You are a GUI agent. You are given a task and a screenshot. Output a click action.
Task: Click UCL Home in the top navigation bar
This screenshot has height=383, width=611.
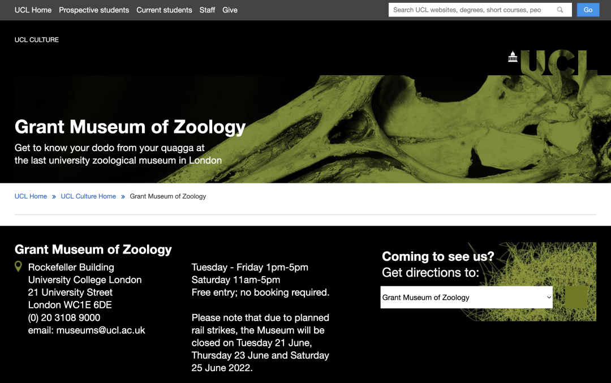pyautogui.click(x=33, y=10)
